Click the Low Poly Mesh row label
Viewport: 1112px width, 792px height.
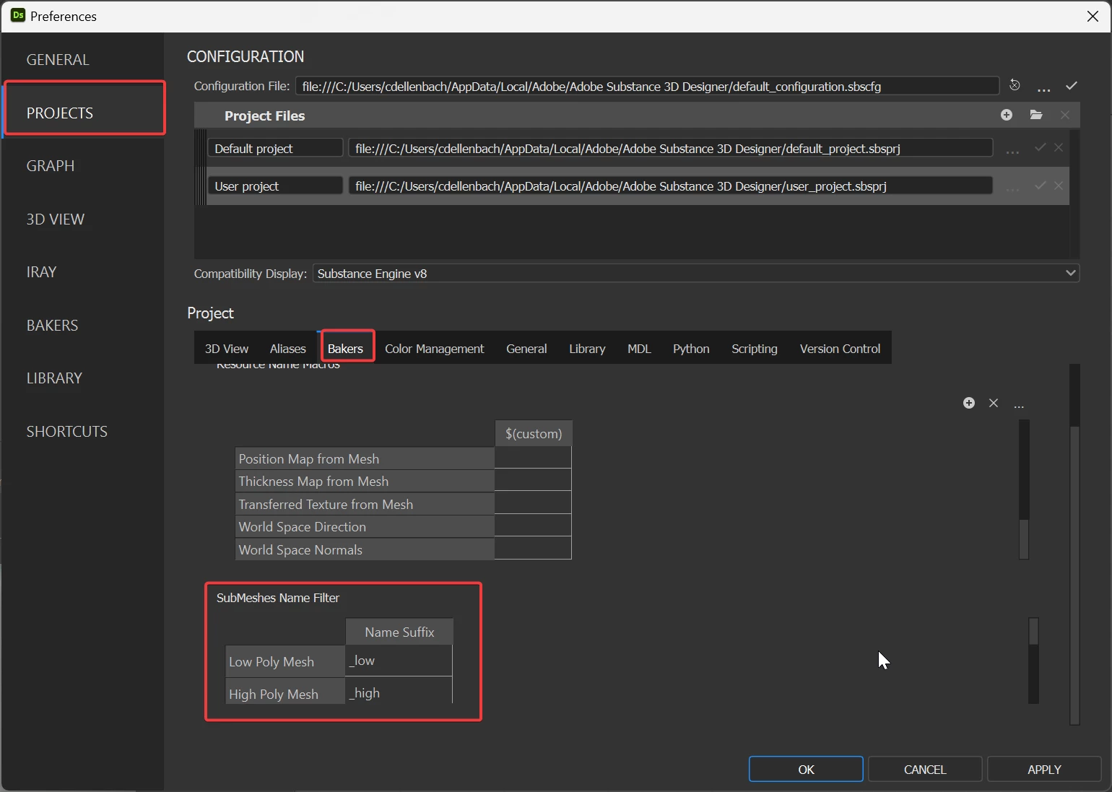coord(285,661)
